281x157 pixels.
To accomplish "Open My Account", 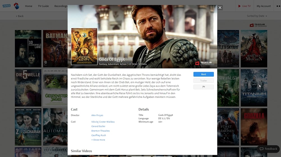I will (264, 6).
